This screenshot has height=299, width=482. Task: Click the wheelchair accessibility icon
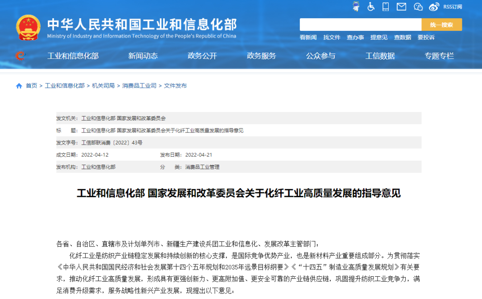371,6
